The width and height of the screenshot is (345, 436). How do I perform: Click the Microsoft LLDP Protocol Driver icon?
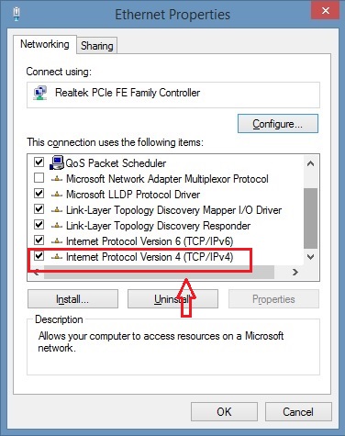[57, 195]
